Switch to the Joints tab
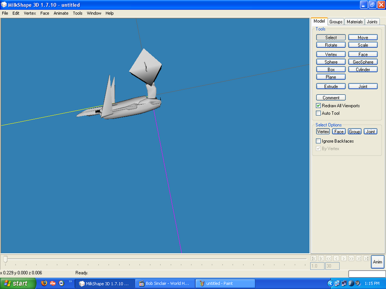The width and height of the screenshot is (386, 289). (x=372, y=22)
